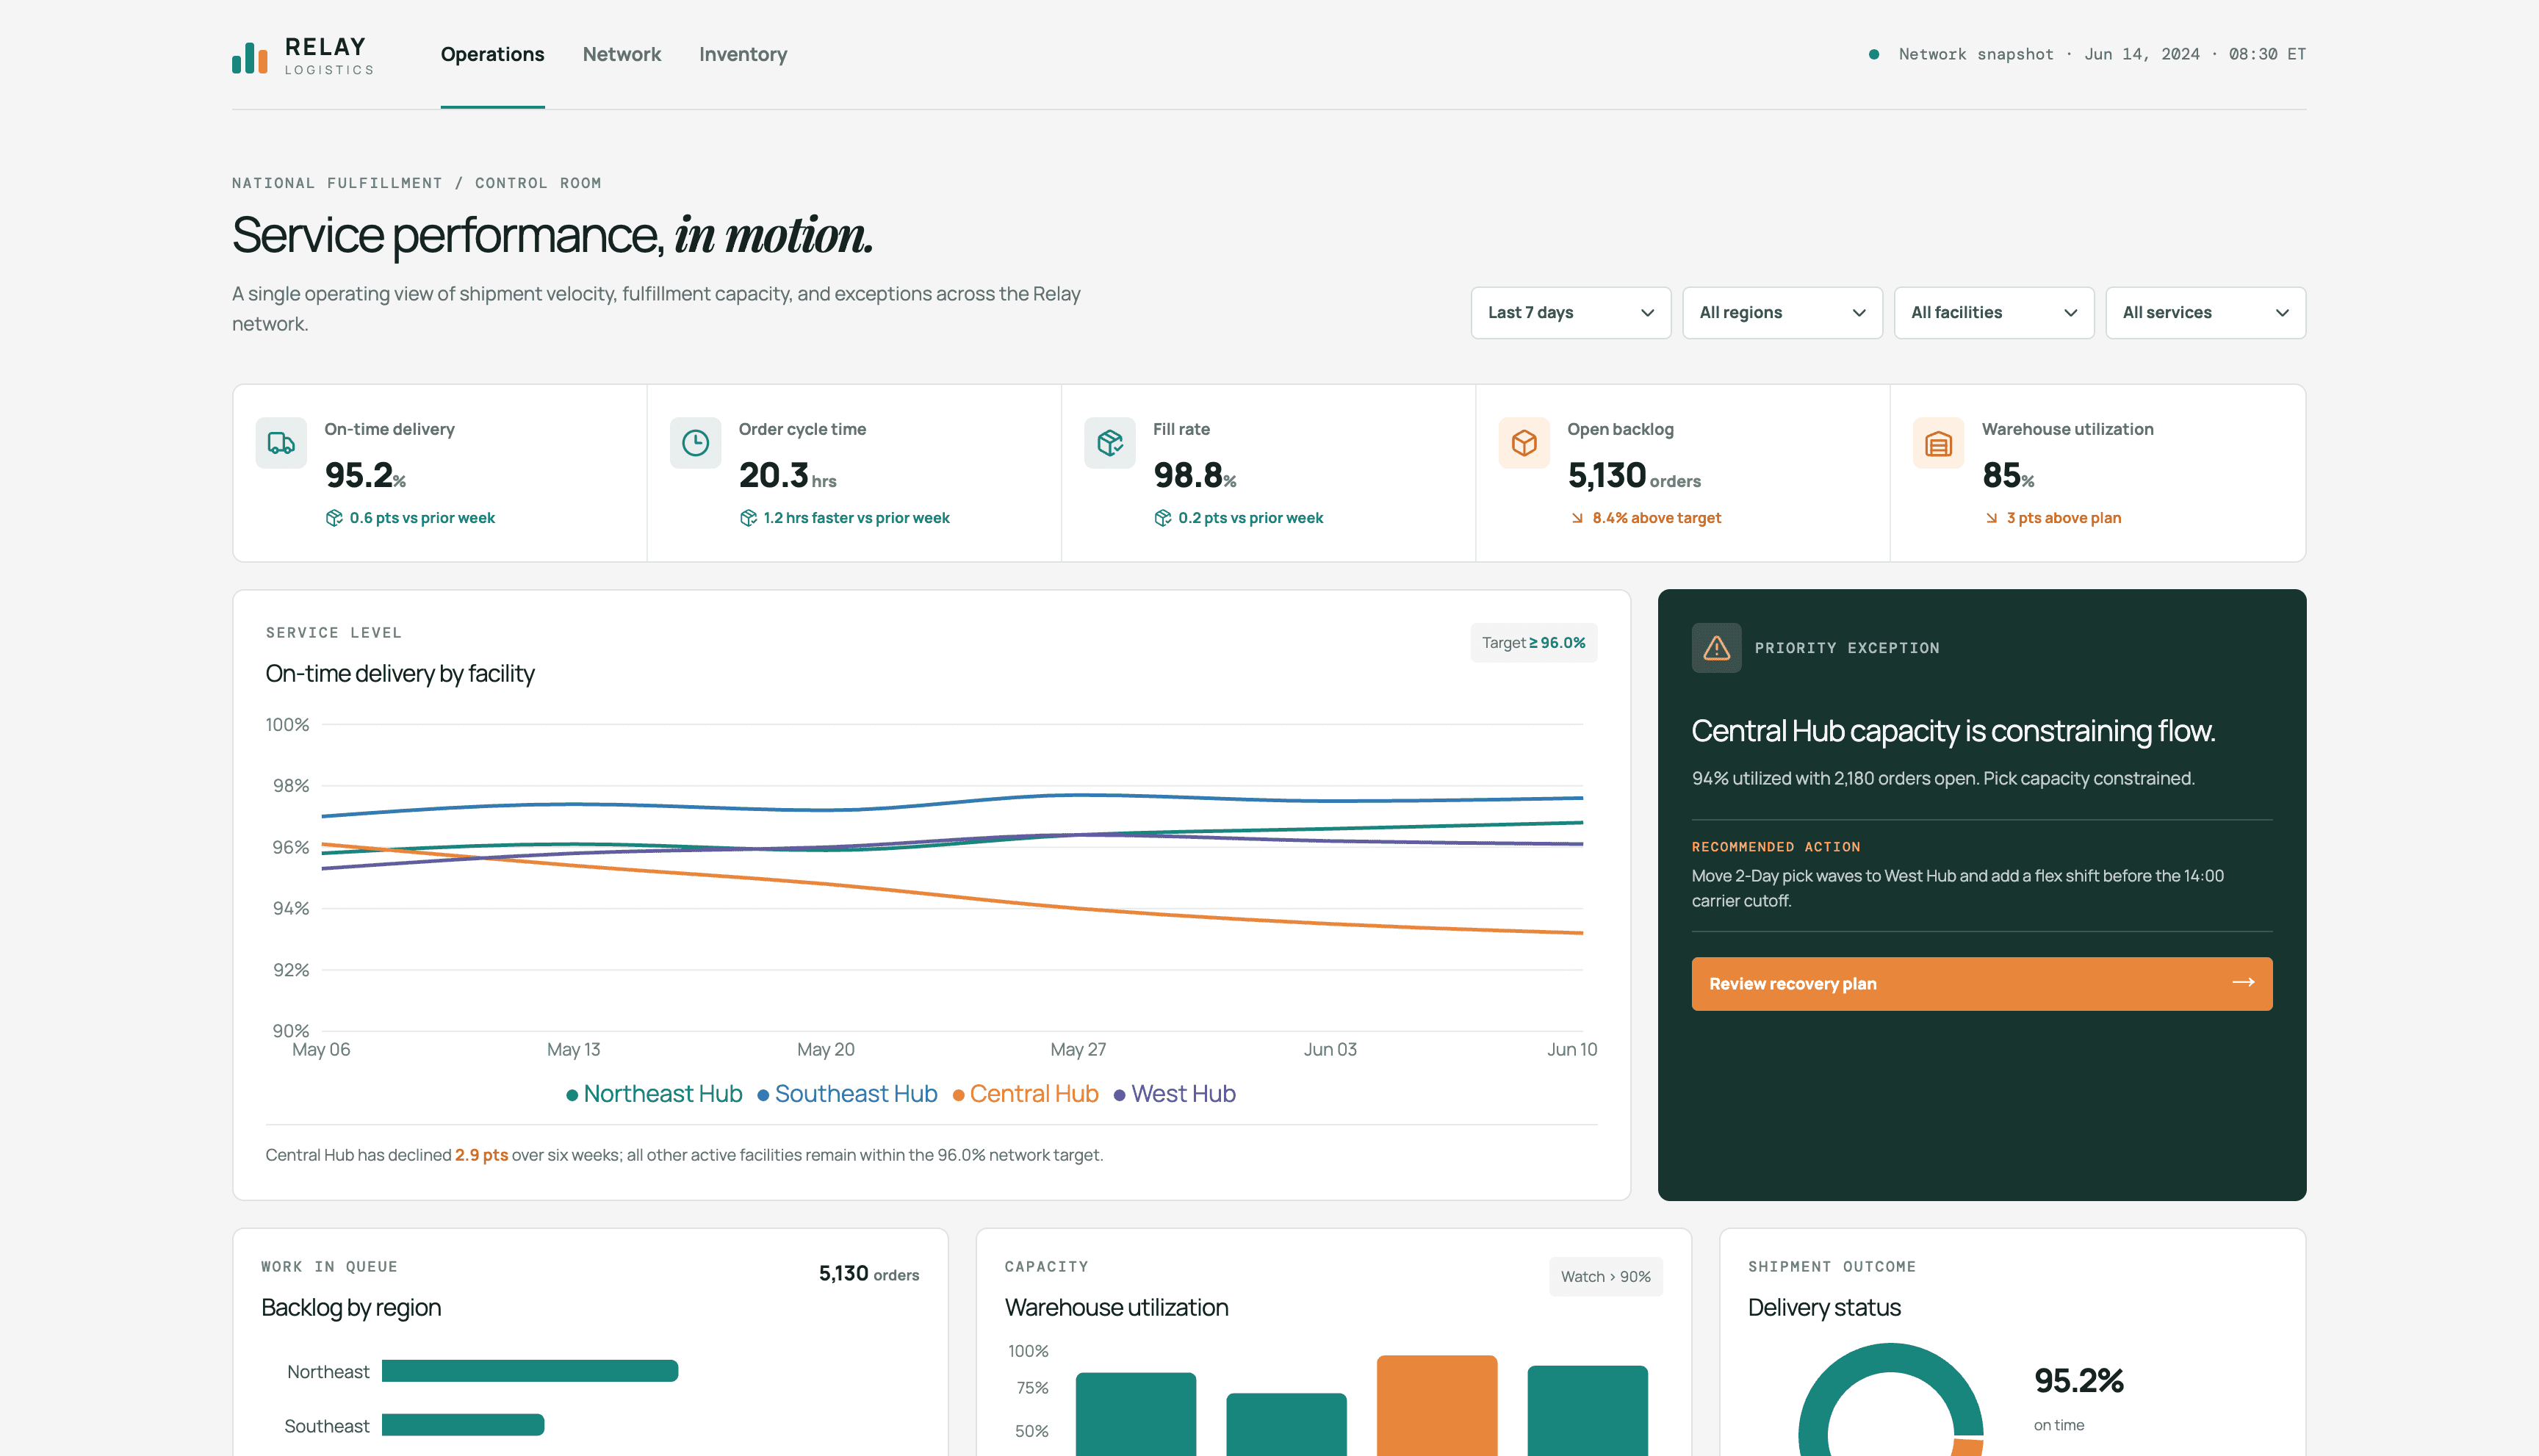Click the May 27 axis label
The width and height of the screenshot is (2539, 1456).
[x=1078, y=1050]
